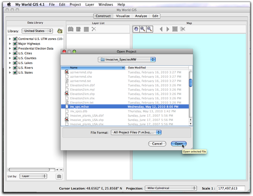Click the Scale input field

[x=231, y=188]
